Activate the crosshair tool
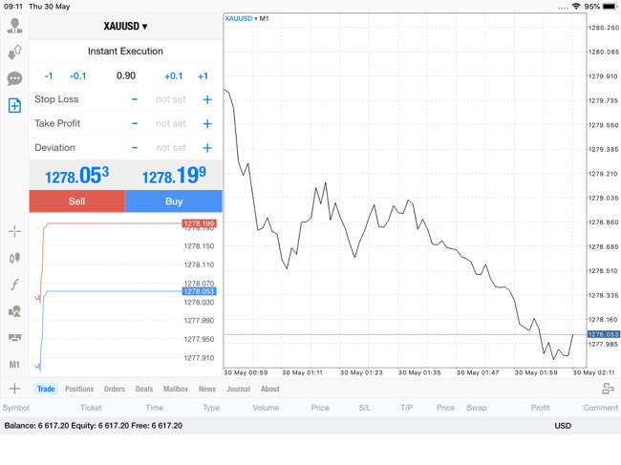This screenshot has height=465, width=621. 14,231
